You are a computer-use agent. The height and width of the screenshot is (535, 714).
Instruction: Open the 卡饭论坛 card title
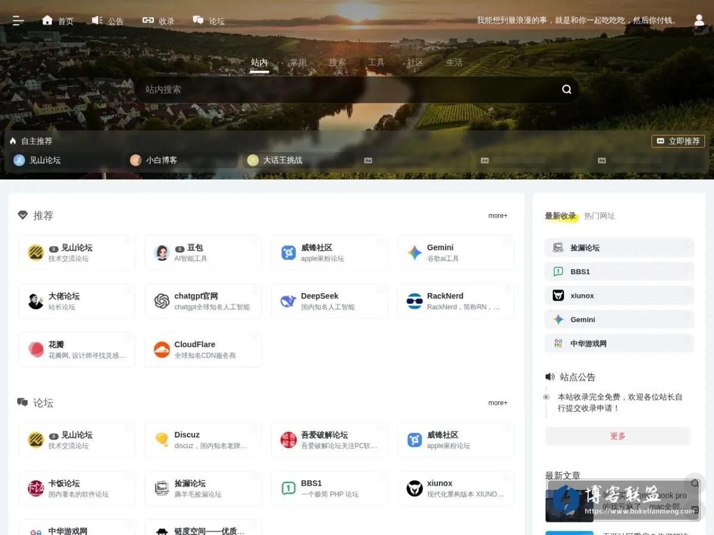click(x=64, y=483)
